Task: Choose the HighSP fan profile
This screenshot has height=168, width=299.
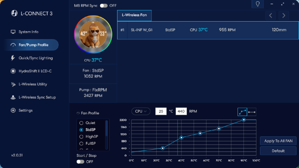Action: (x=91, y=136)
